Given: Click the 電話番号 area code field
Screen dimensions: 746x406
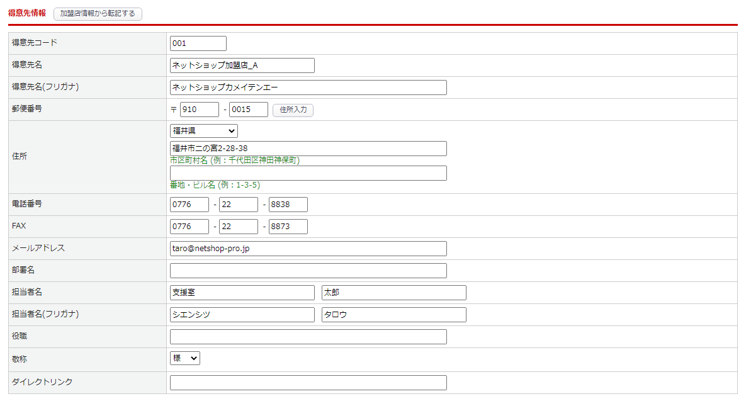Looking at the screenshot, I should coord(189,205).
